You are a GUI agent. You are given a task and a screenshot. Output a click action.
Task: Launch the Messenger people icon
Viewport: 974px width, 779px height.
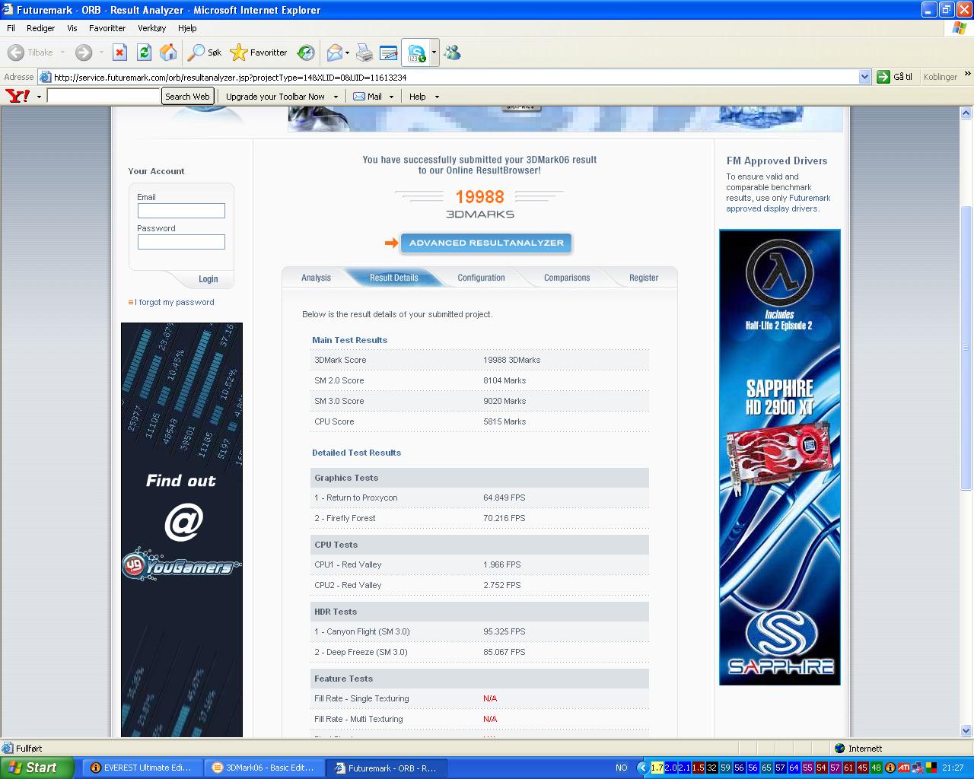tap(453, 52)
